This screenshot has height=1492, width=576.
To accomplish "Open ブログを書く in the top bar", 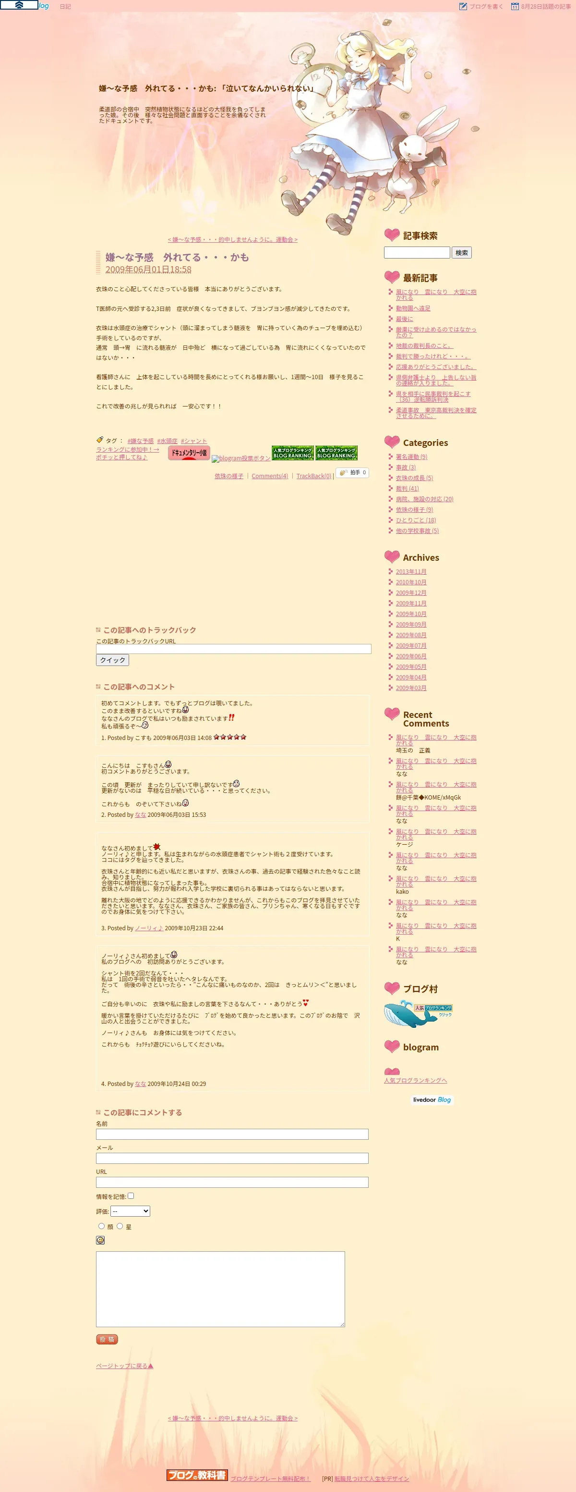I will pos(486,6).
